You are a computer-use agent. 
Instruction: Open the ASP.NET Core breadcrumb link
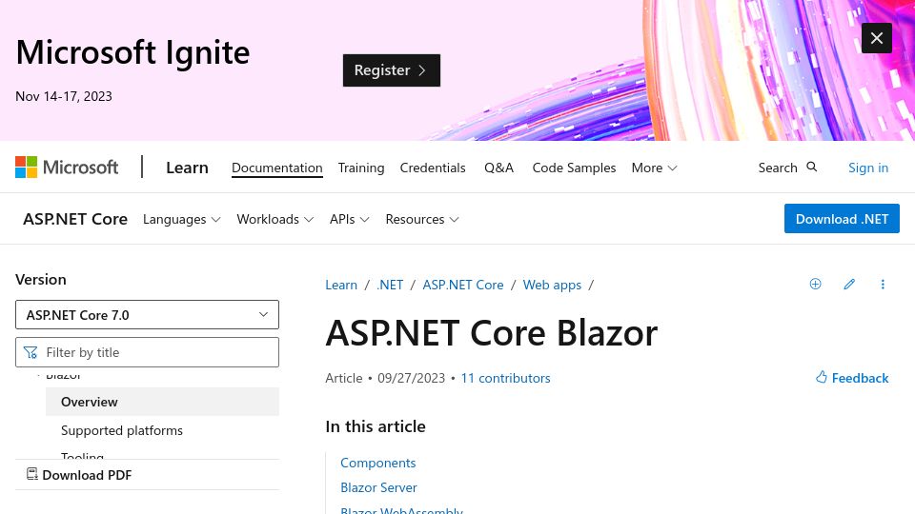pyautogui.click(x=463, y=285)
